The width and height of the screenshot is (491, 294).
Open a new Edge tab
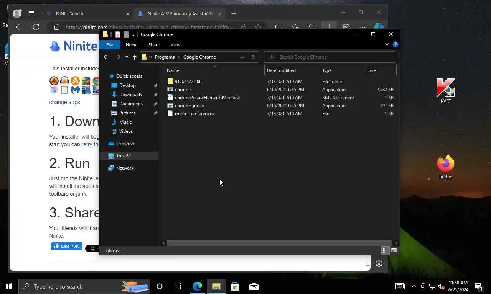(234, 13)
